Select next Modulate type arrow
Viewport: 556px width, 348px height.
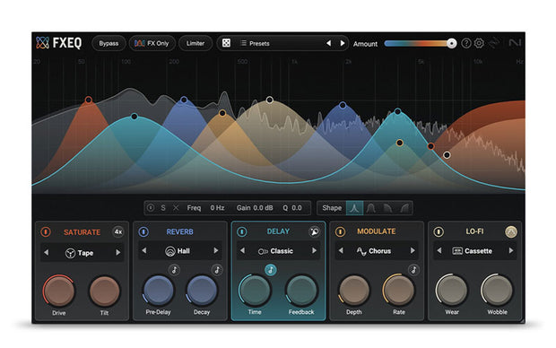413,250
